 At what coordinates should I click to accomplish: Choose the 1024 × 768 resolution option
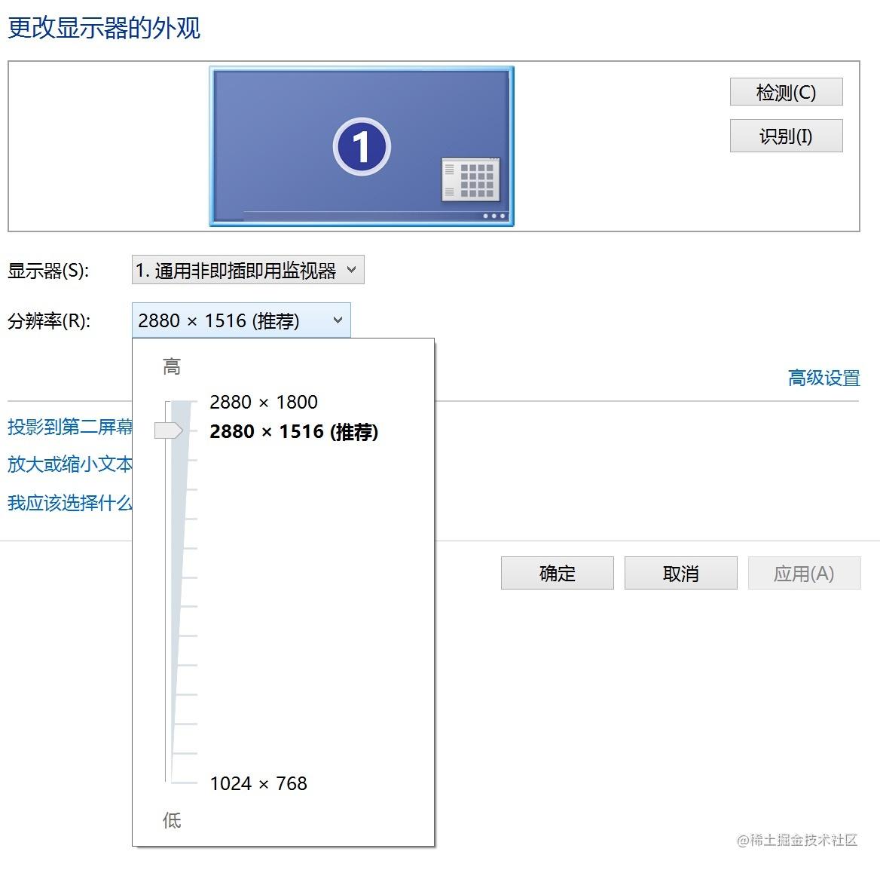pyautogui.click(x=258, y=783)
